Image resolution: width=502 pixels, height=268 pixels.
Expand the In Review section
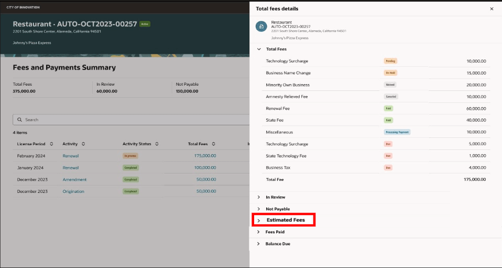click(x=259, y=197)
